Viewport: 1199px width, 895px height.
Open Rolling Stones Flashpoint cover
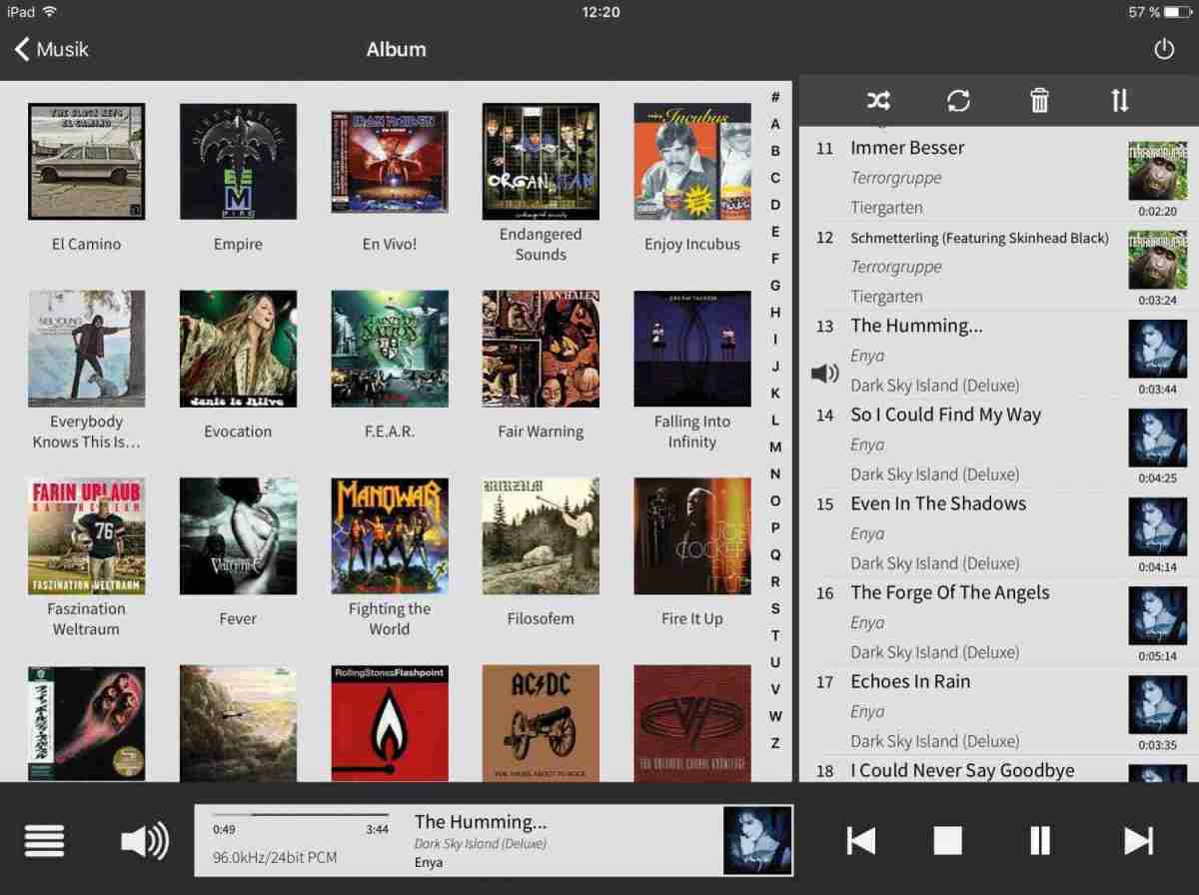(390, 723)
